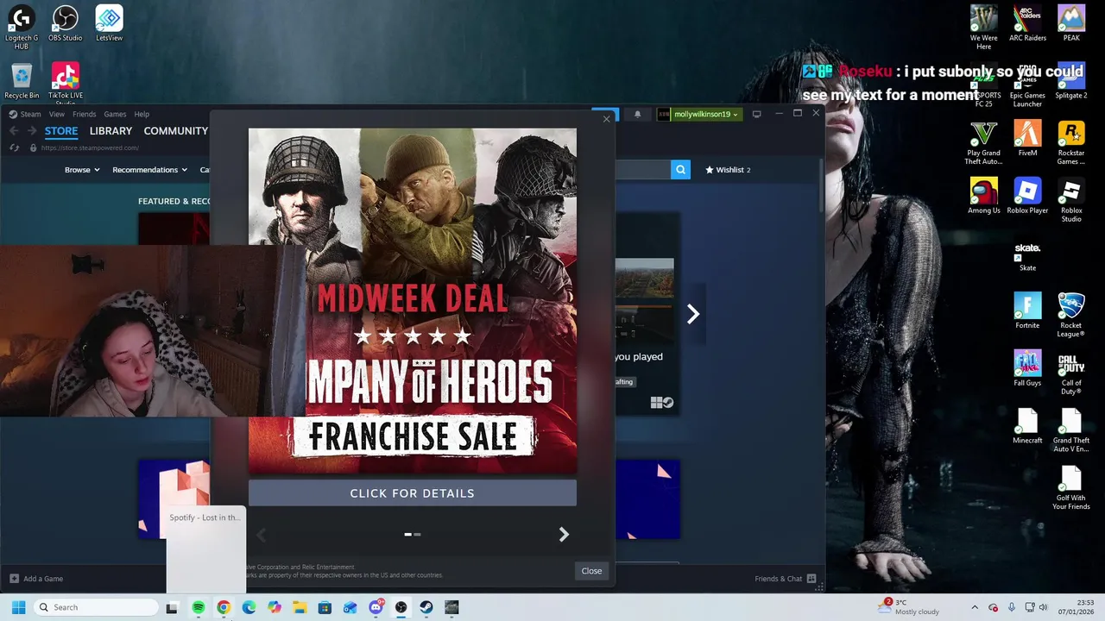Image resolution: width=1105 pixels, height=621 pixels.
Task: Open the View menu in Steam
Action: (x=57, y=114)
